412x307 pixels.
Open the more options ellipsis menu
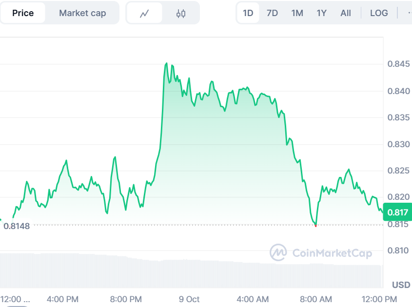point(409,13)
